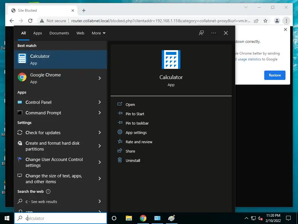Click the Share arrow icon

point(120,150)
